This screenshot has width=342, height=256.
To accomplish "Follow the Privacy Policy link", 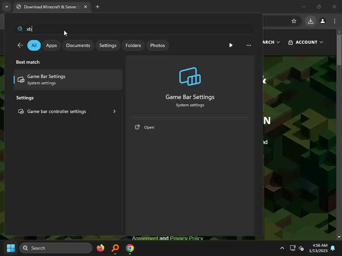I will [x=186, y=238].
